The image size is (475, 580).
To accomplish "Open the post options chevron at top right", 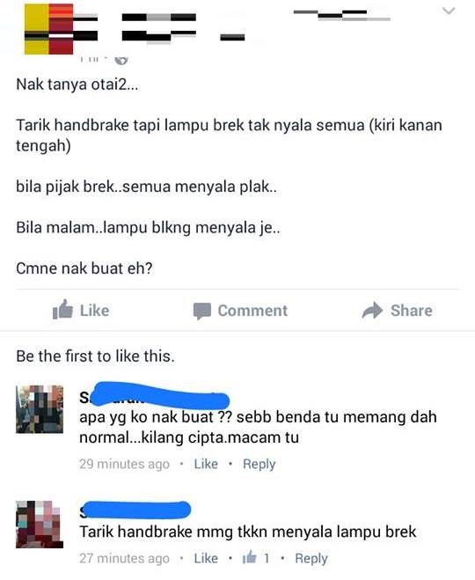I will coord(449,11).
